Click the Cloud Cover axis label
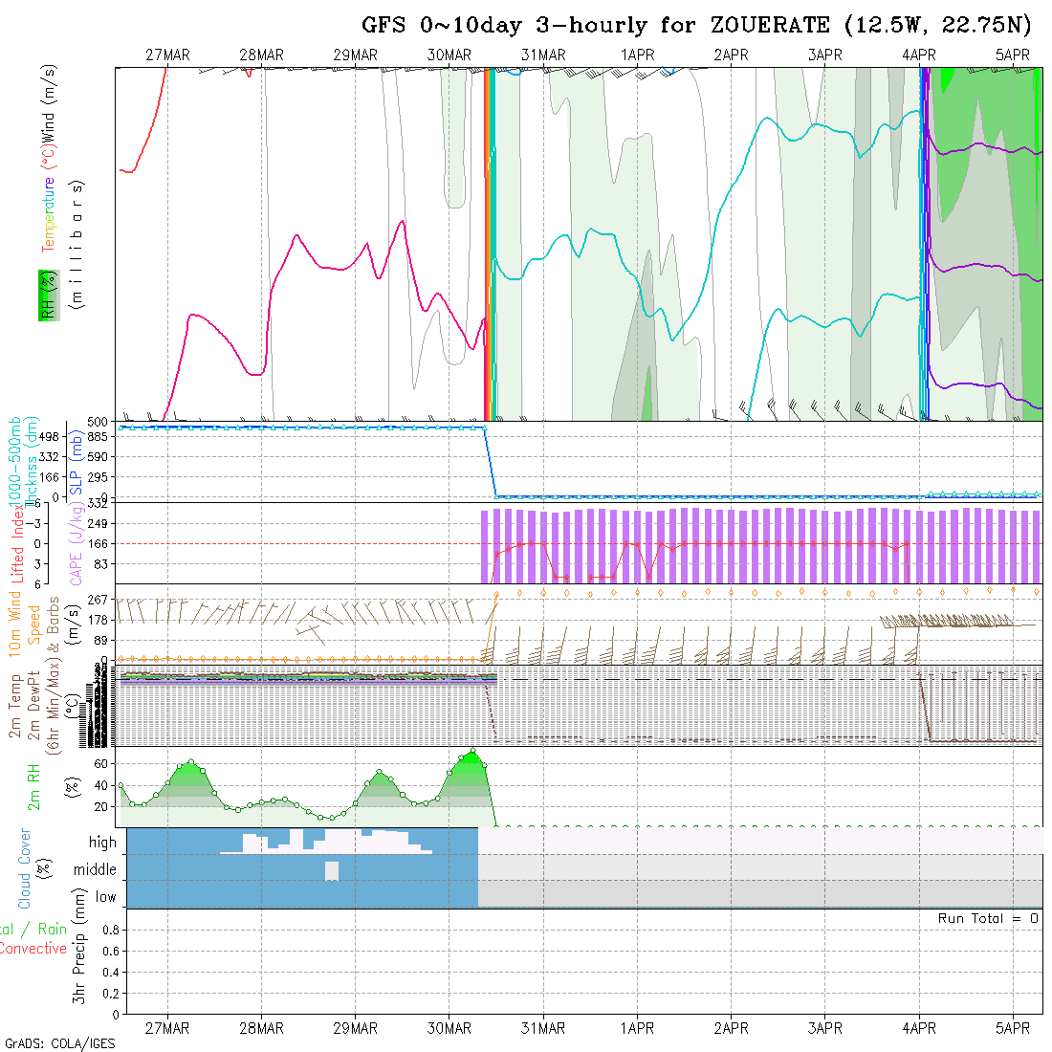Viewport: 1052px width, 1052px height. click(x=25, y=868)
